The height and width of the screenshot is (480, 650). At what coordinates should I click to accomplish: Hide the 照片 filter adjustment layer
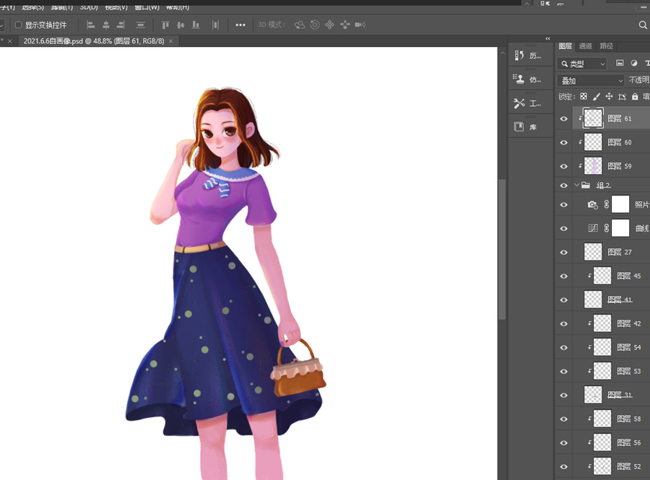click(x=564, y=204)
